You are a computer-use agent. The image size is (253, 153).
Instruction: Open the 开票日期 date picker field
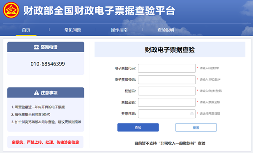[167, 114]
